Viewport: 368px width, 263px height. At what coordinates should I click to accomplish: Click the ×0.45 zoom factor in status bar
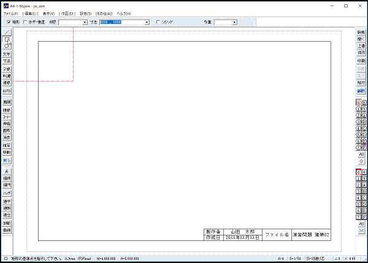(350, 259)
